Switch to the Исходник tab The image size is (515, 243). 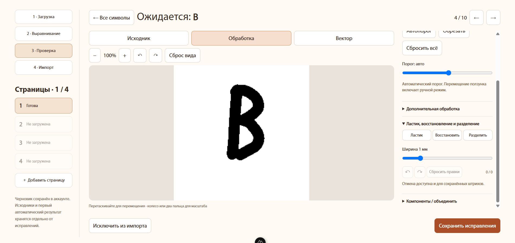[139, 38]
